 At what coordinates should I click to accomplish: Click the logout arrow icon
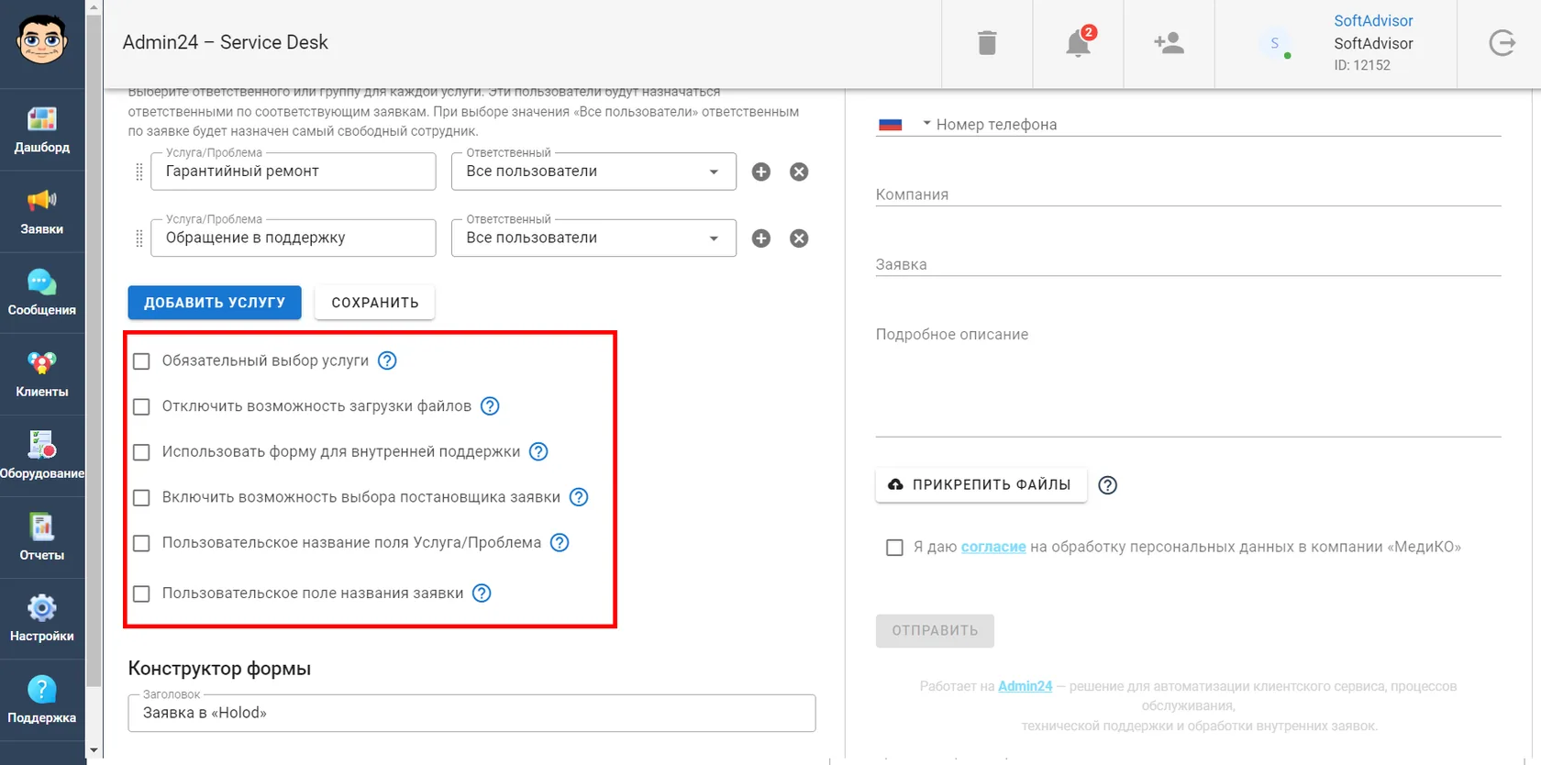pos(1502,43)
